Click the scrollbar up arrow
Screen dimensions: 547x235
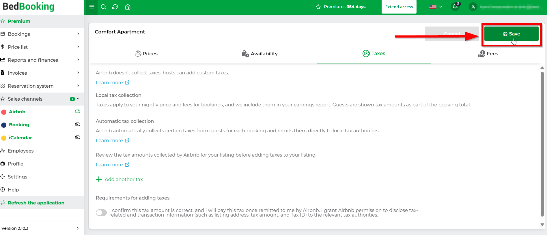pos(542,68)
